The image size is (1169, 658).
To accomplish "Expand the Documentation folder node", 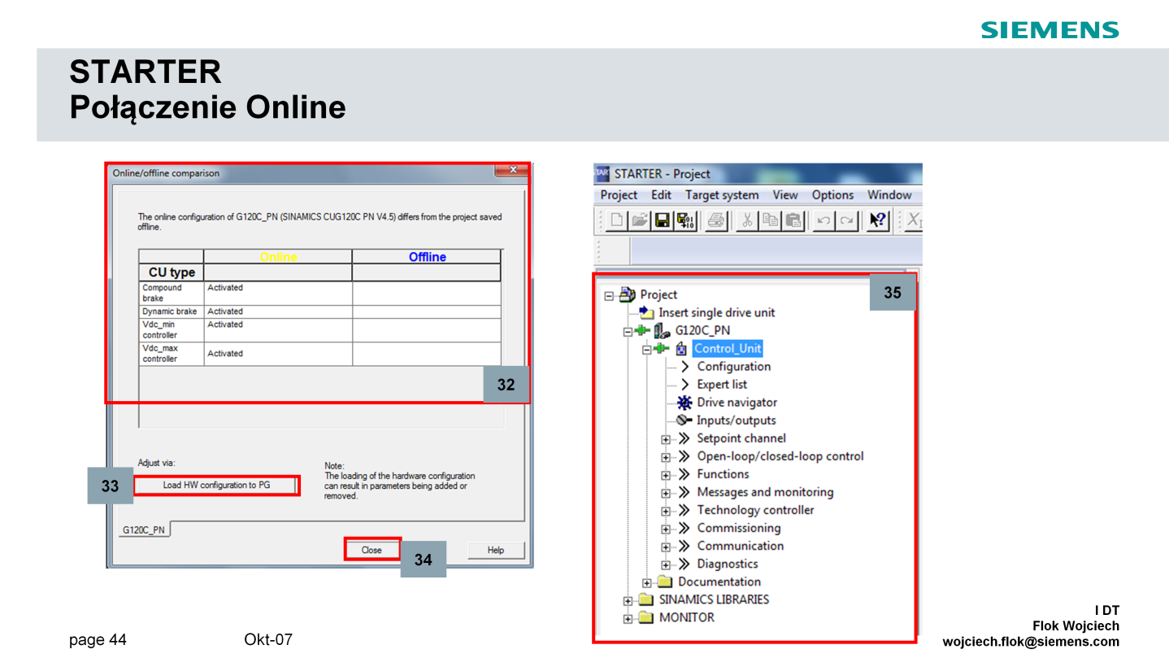I will click(647, 582).
